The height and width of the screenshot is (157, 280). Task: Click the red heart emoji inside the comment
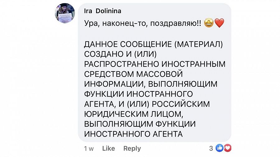coord(219,23)
